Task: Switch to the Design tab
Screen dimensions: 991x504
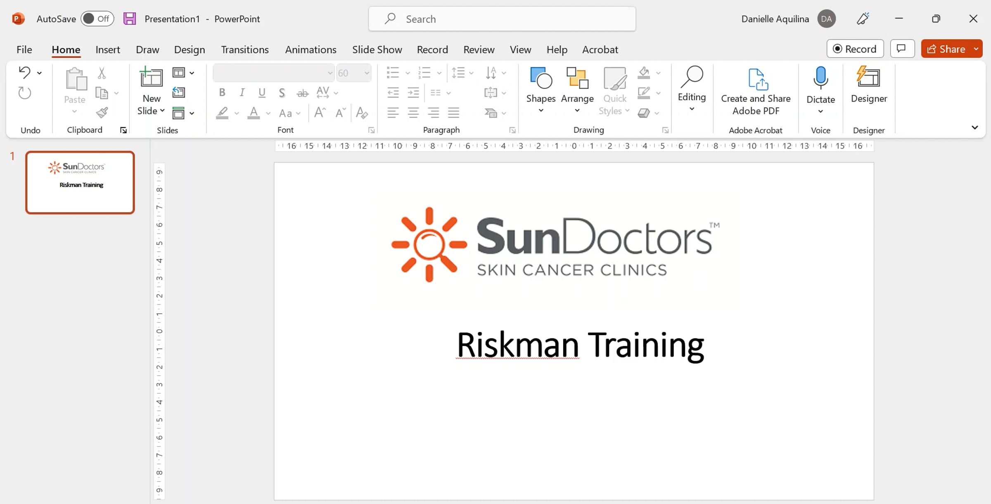Action: [x=190, y=49]
